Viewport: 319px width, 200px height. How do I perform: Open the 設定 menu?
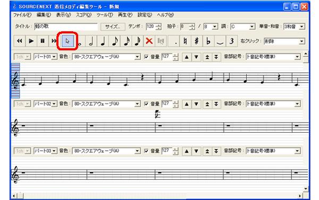click(x=145, y=15)
